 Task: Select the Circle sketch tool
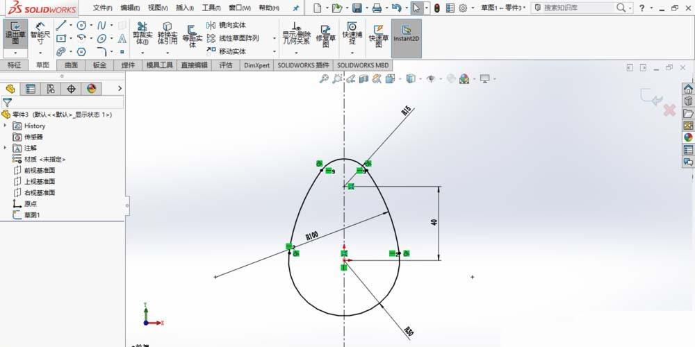(x=81, y=25)
